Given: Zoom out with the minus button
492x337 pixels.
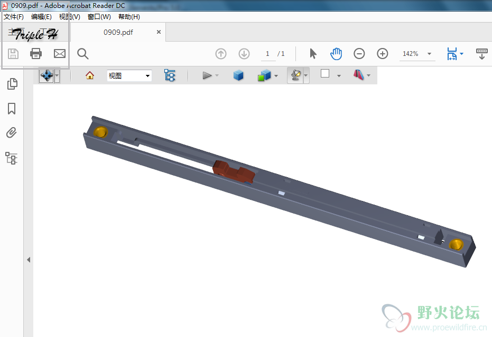Looking at the screenshot, I should click(x=359, y=54).
